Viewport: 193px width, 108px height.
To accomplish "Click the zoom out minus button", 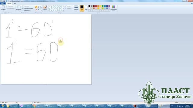I will (x=180, y=103).
